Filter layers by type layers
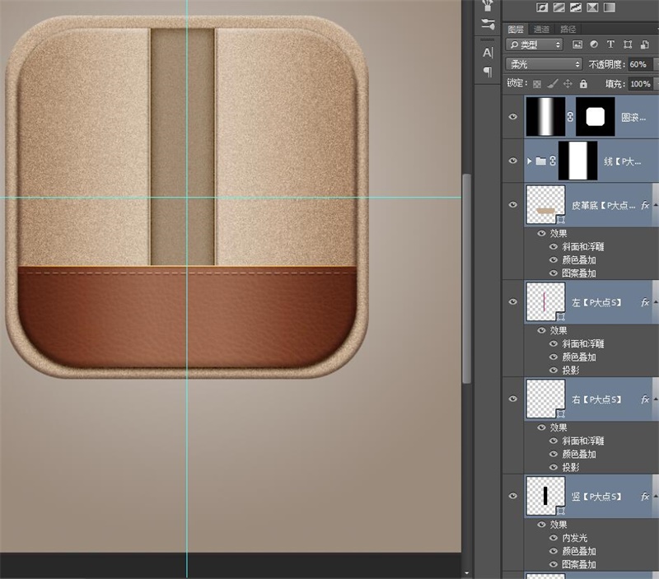The width and height of the screenshot is (659, 579). (x=610, y=44)
